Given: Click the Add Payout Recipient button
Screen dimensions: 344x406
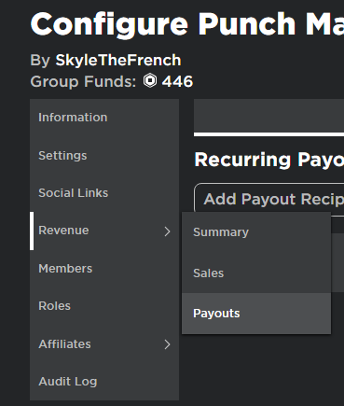Looking at the screenshot, I should (x=269, y=199).
